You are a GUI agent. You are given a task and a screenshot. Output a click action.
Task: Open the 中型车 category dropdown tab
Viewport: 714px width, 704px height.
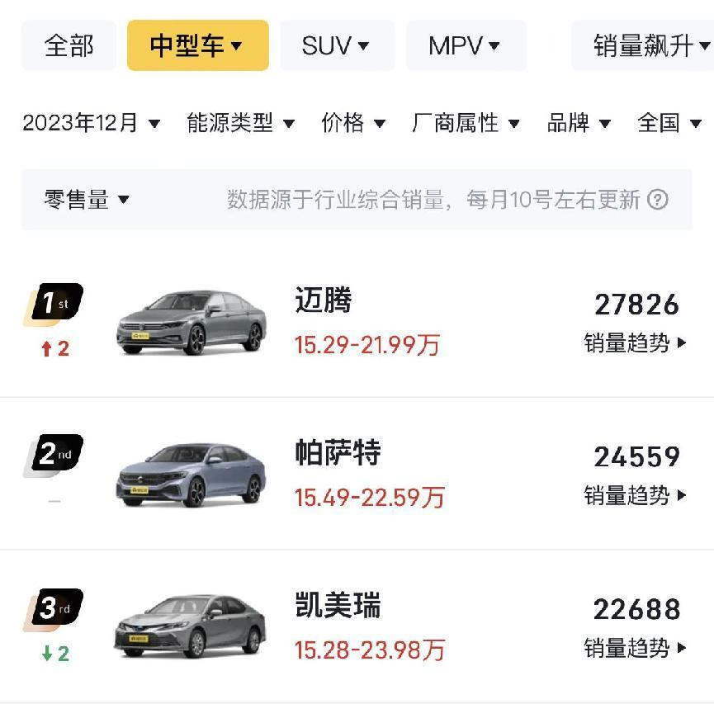198,45
